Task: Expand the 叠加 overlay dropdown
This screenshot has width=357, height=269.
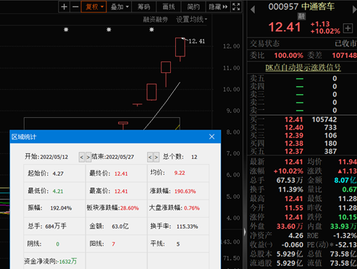Action: 119,7
